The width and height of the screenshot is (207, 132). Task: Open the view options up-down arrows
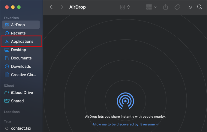pyautogui.click(x=128, y=7)
